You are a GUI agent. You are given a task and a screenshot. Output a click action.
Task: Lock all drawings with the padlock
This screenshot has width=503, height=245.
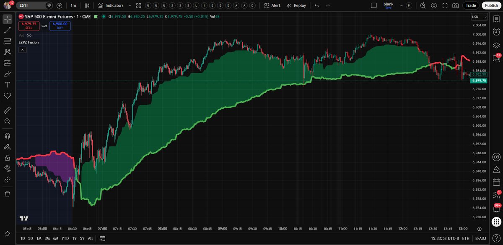pos(7,157)
